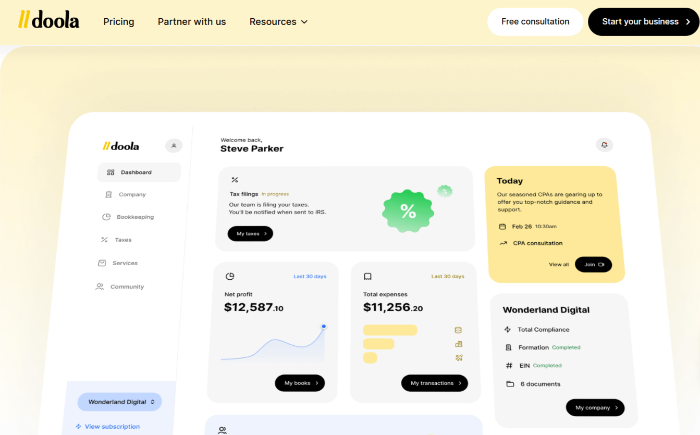Viewport: 700px width, 435px height.
Task: Click the shortest yellow expense bar
Action: tap(370, 358)
